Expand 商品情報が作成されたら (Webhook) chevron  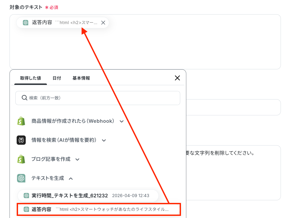click(122, 121)
